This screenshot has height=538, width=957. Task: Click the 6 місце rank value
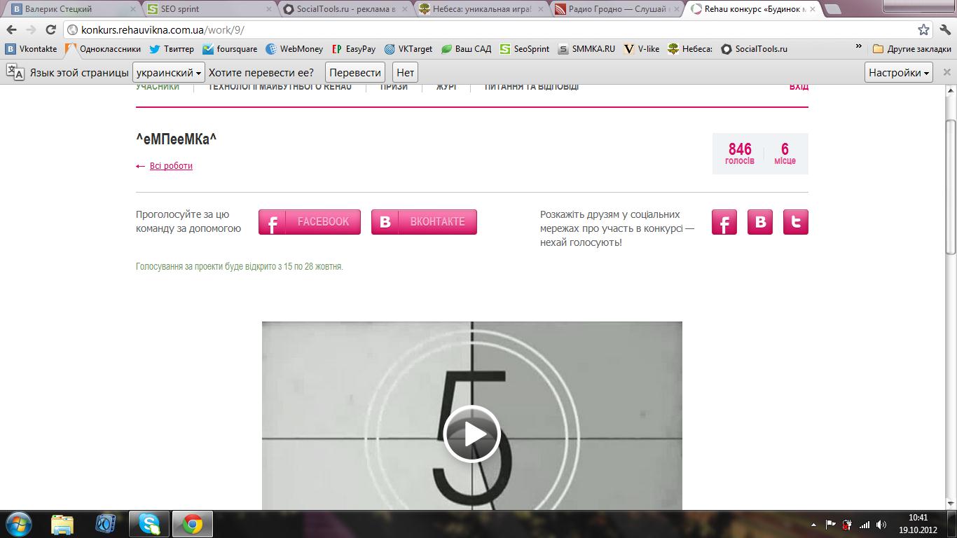coord(785,153)
